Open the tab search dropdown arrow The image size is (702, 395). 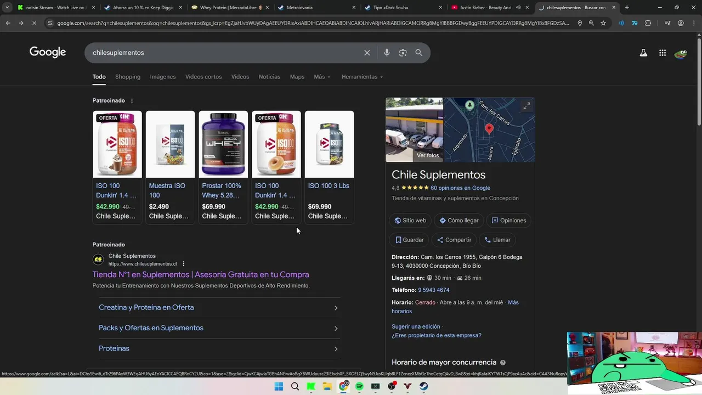click(x=7, y=8)
